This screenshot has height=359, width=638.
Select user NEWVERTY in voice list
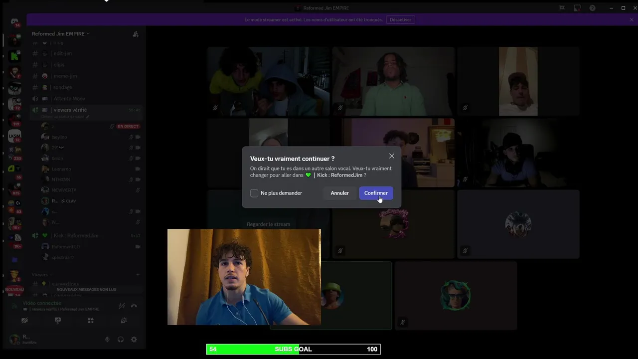[90, 190]
